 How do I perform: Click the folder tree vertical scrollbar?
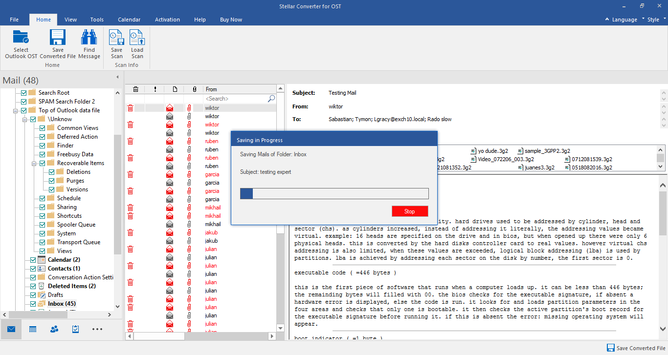[117, 195]
